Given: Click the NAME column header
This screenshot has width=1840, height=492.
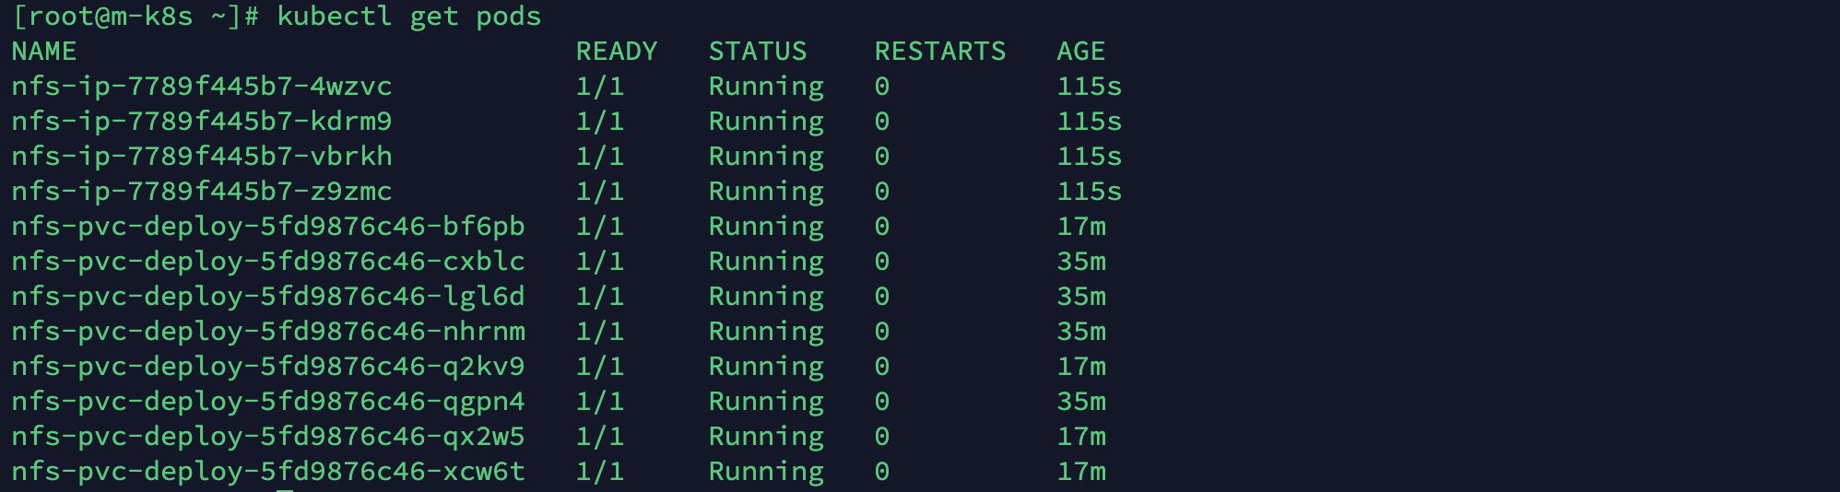Looking at the screenshot, I should pyautogui.click(x=44, y=52).
